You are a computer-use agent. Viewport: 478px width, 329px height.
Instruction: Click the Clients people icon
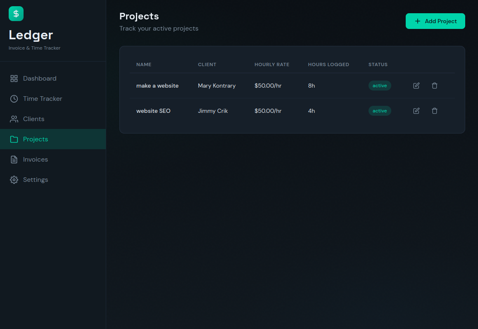14,119
